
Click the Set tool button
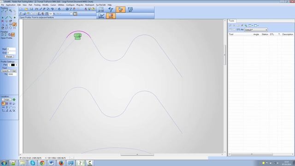click(14, 71)
